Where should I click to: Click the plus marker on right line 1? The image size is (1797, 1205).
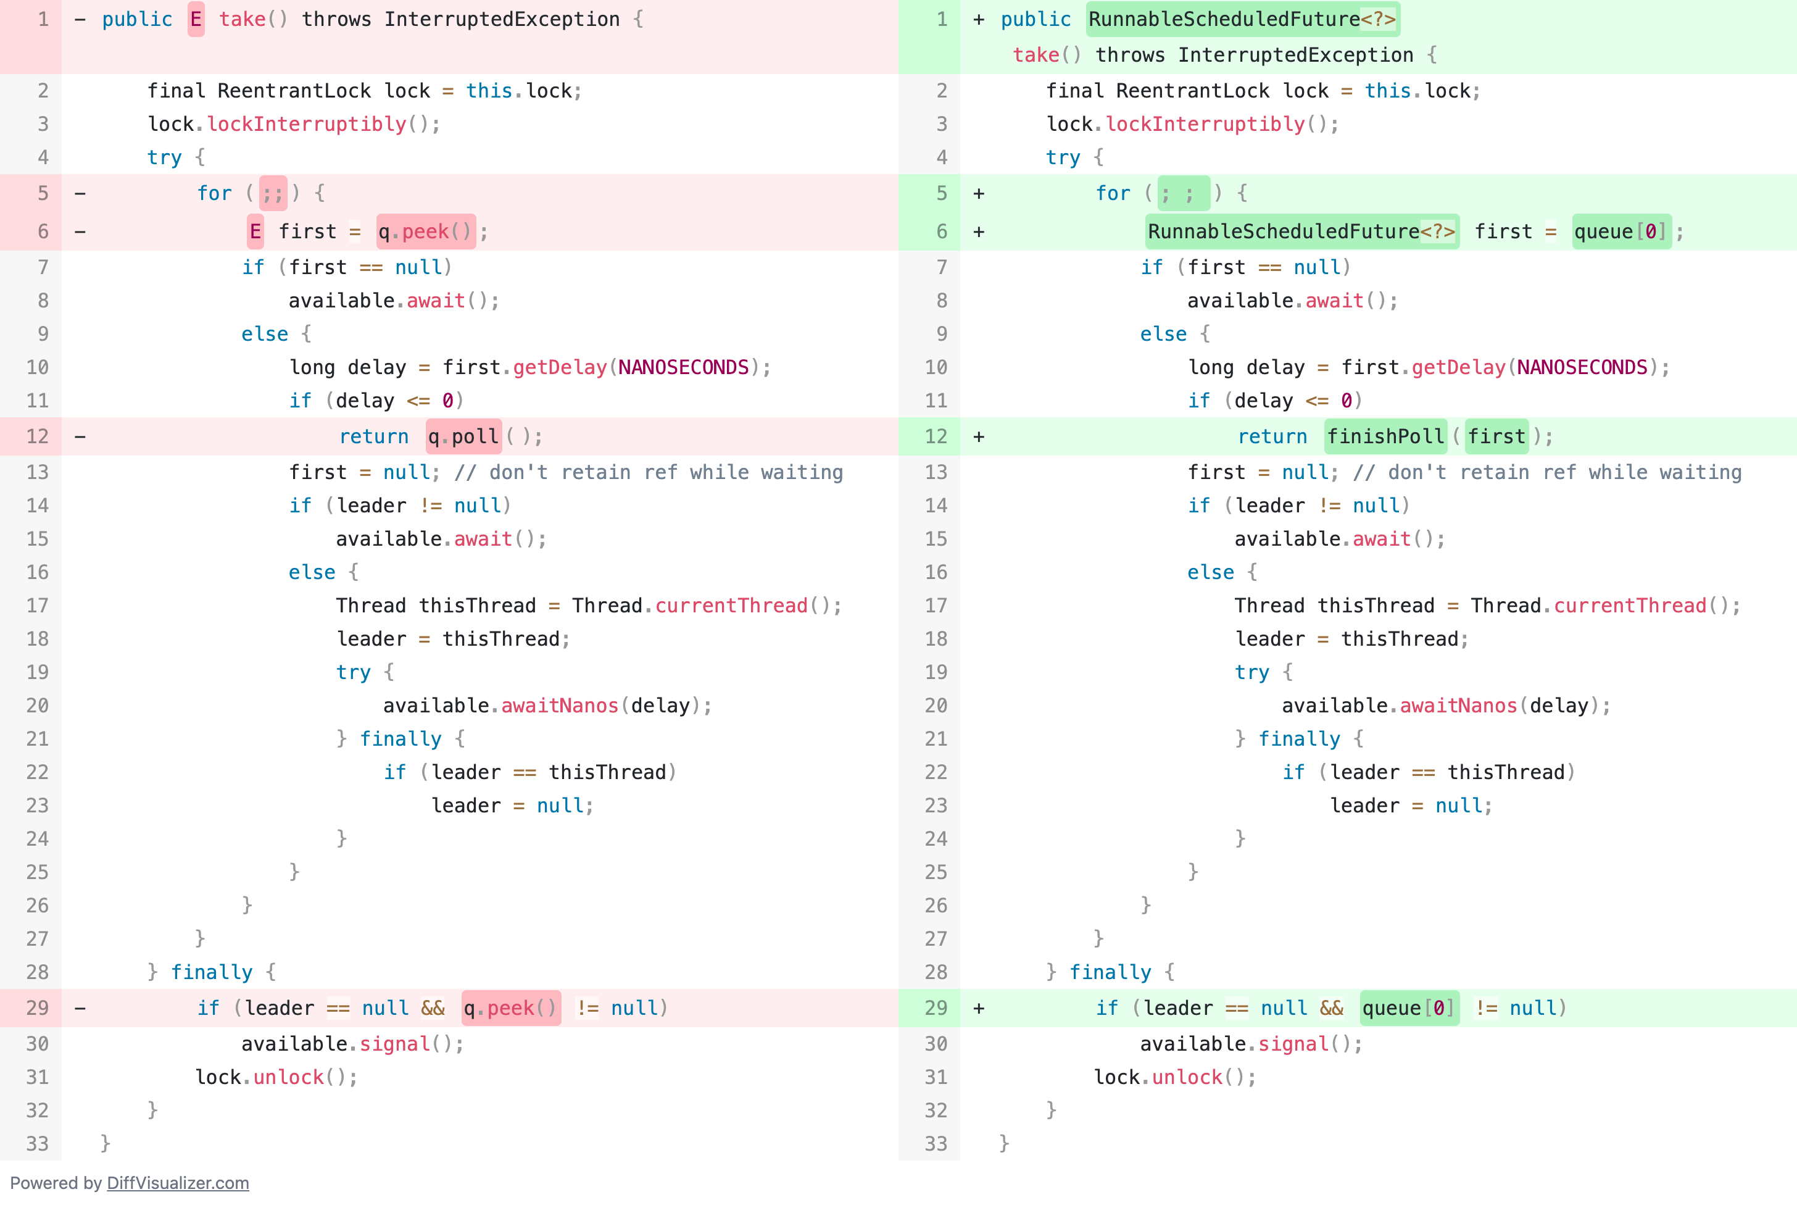point(978,19)
